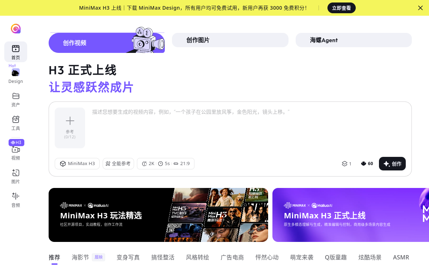This screenshot has width=429, height=268.
Task: Click 立即查看 button in banner
Action: 341,8
